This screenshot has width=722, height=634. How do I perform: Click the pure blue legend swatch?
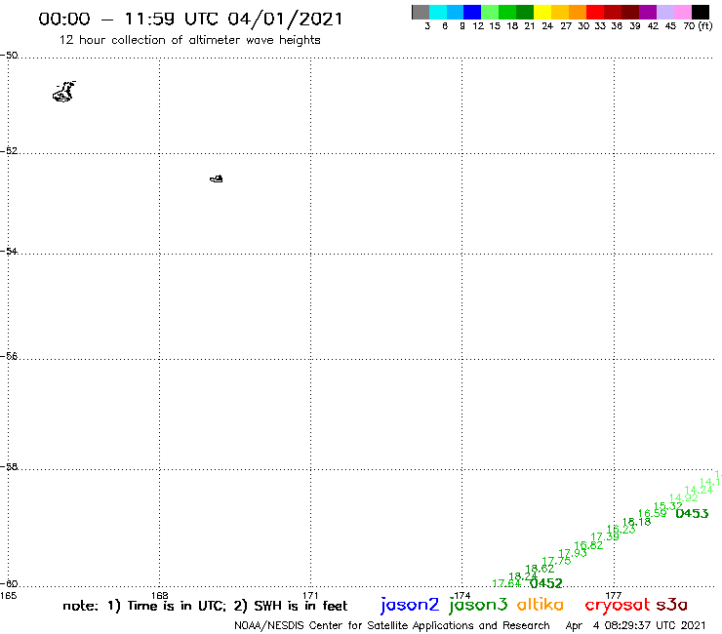tap(472, 12)
